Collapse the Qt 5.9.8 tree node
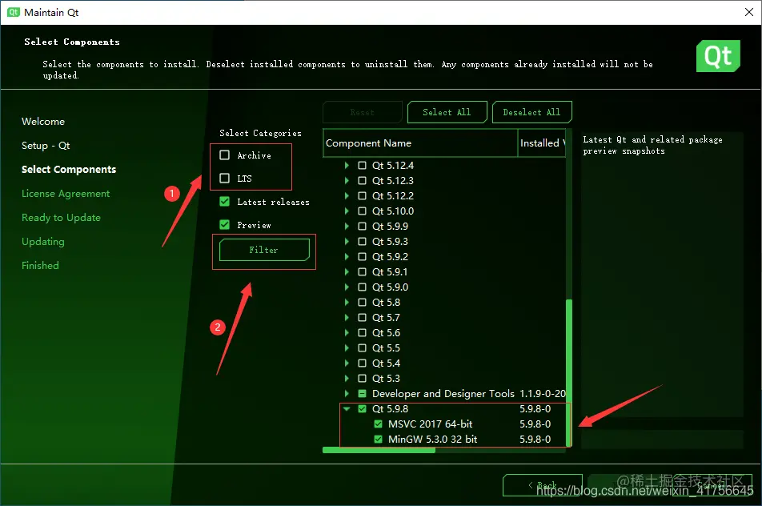The image size is (762, 506). click(347, 409)
